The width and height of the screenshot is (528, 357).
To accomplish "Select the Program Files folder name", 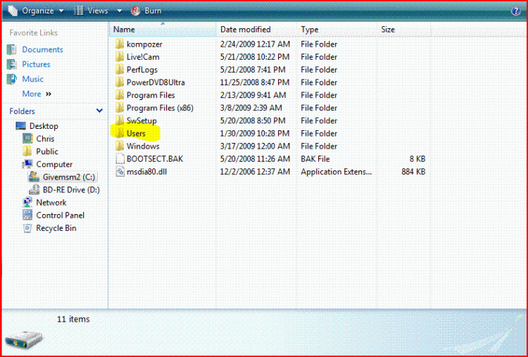I will coord(151,96).
